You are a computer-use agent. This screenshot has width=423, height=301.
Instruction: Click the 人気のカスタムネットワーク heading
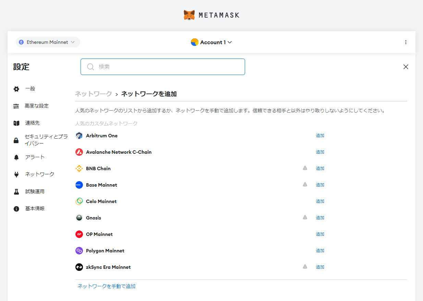click(x=106, y=123)
